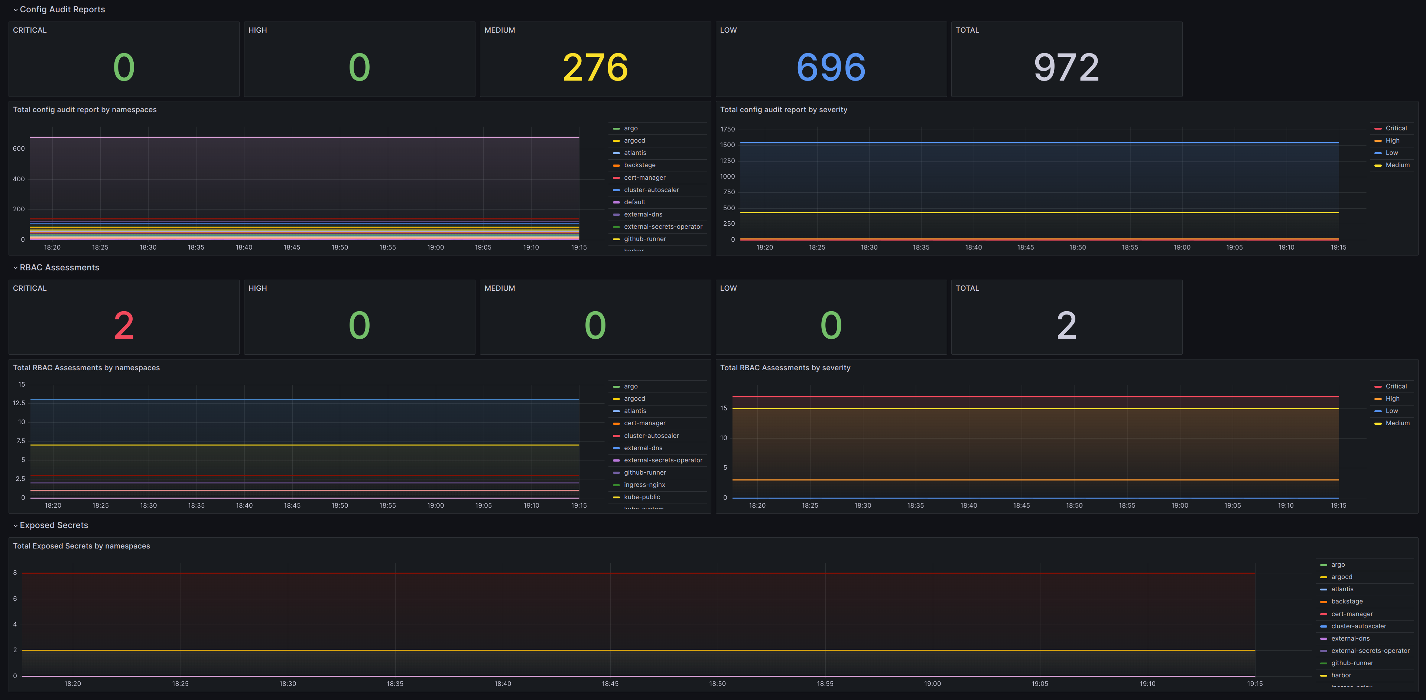Toggle the argo series in config audit legend
Viewport: 1426px width, 700px height.
[x=630, y=128]
